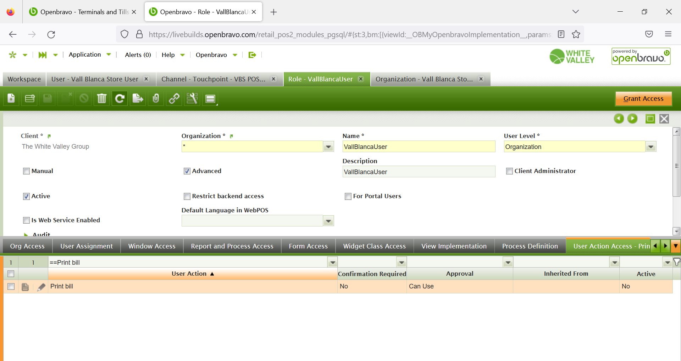
Task: Open the Organization field dropdown
Action: [328, 147]
